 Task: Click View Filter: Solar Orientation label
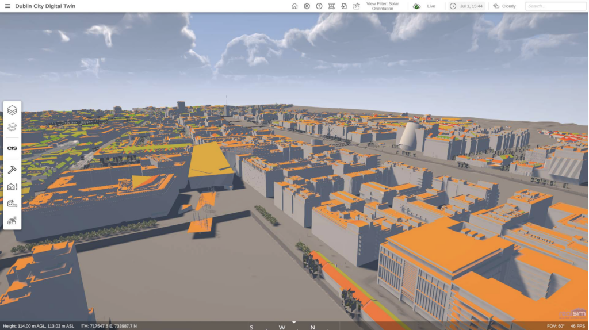tap(383, 6)
